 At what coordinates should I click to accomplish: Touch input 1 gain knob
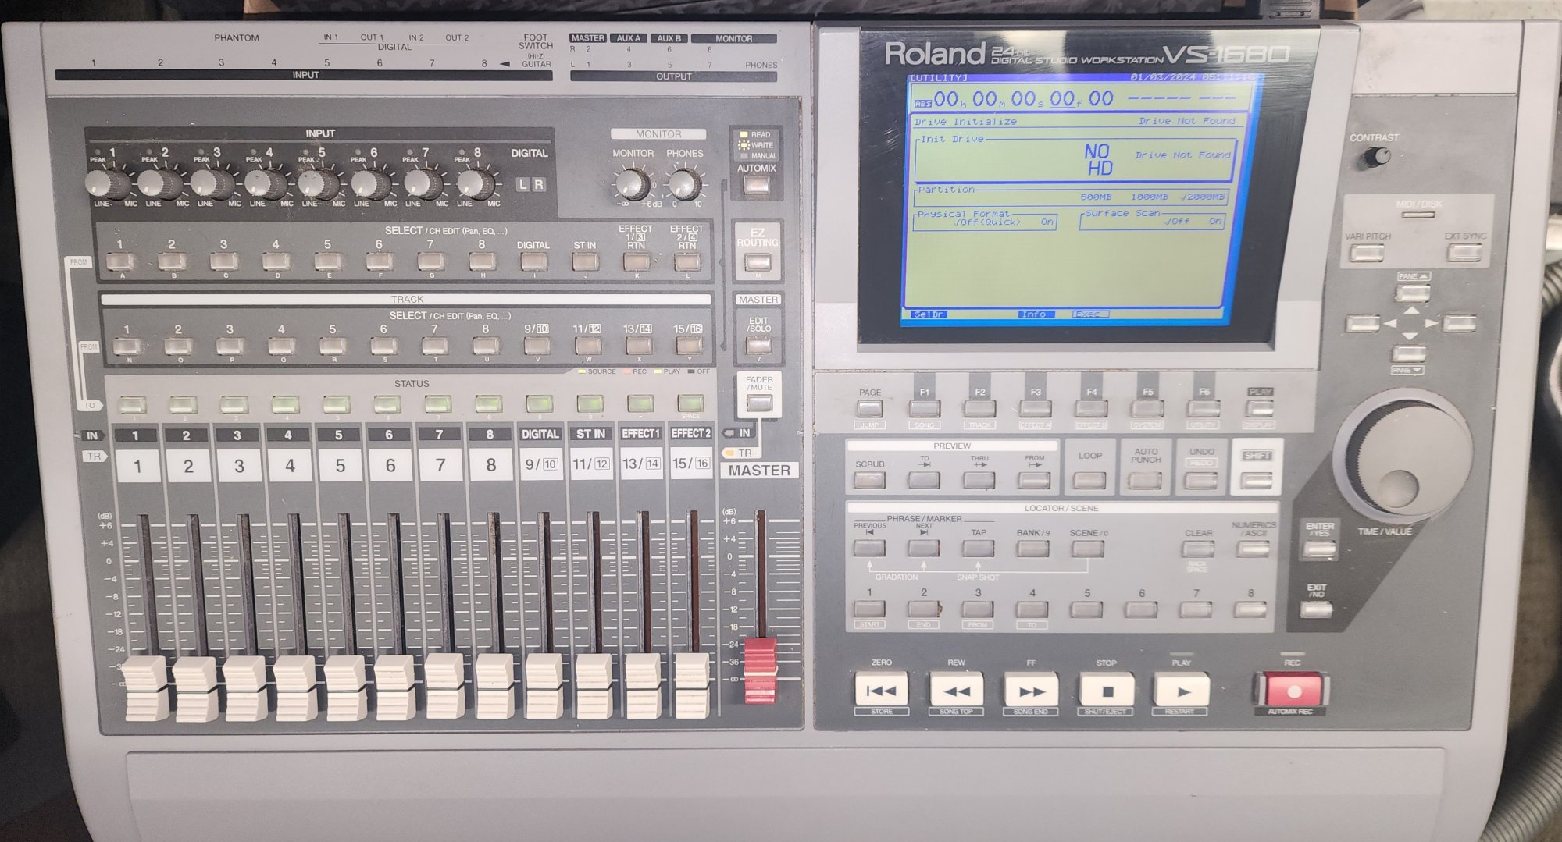[x=106, y=185]
